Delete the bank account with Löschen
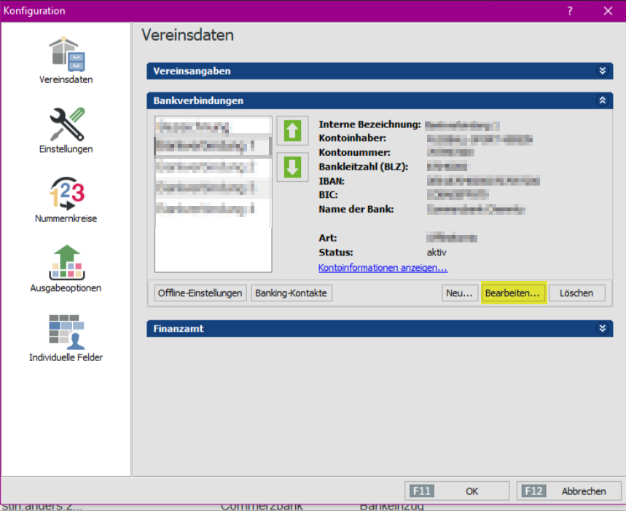 coord(576,293)
